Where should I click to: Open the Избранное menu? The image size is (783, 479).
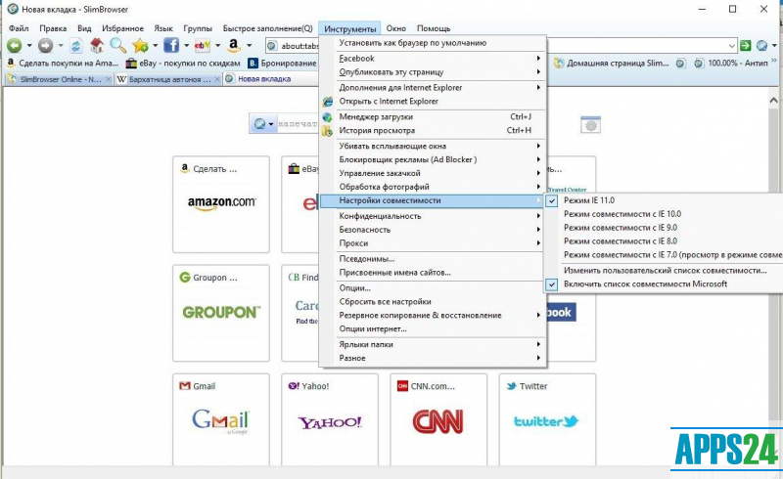(122, 28)
